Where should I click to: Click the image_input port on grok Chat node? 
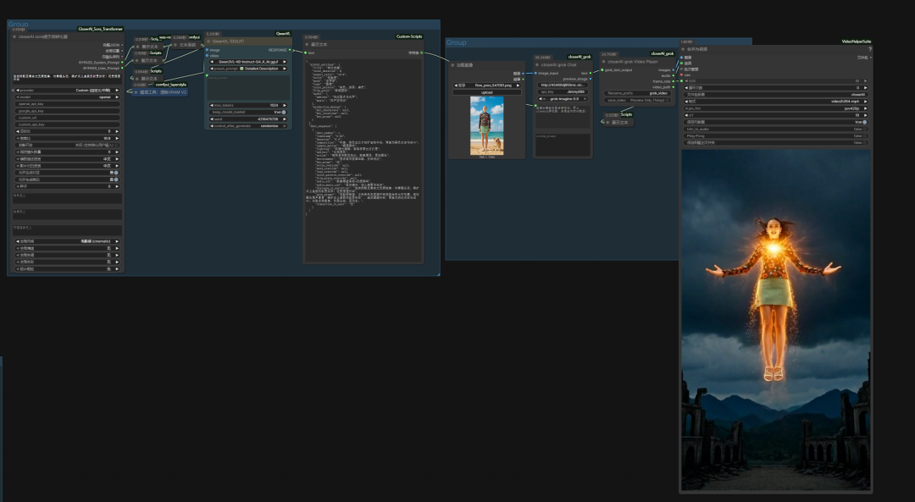click(535, 74)
